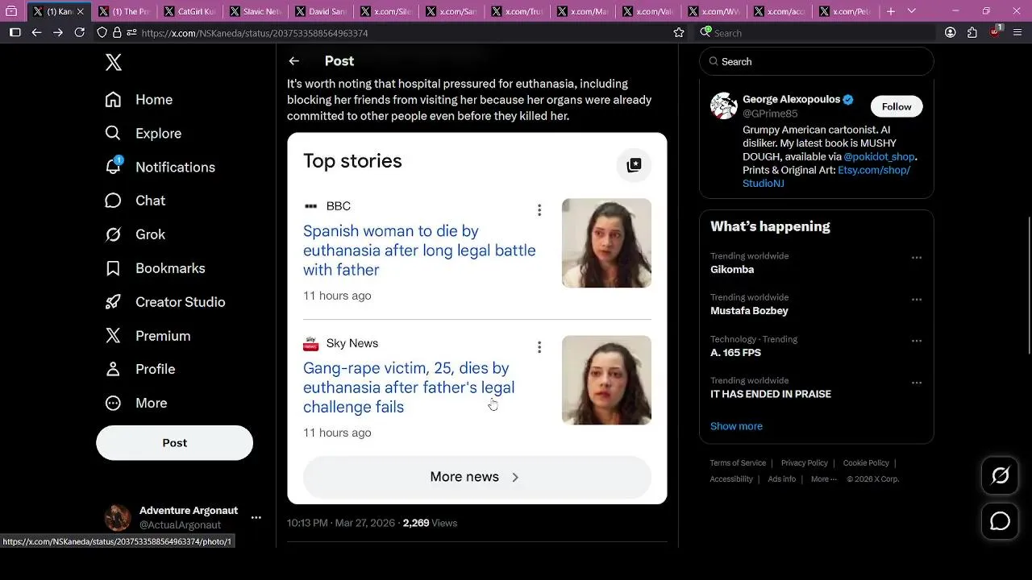Open the BBC story thumbnail image

(606, 242)
